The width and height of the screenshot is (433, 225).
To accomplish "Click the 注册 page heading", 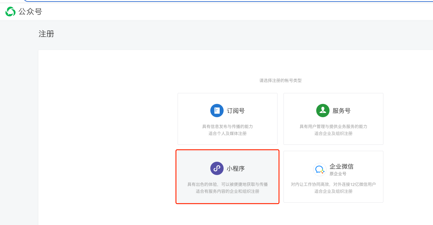I will click(46, 34).
